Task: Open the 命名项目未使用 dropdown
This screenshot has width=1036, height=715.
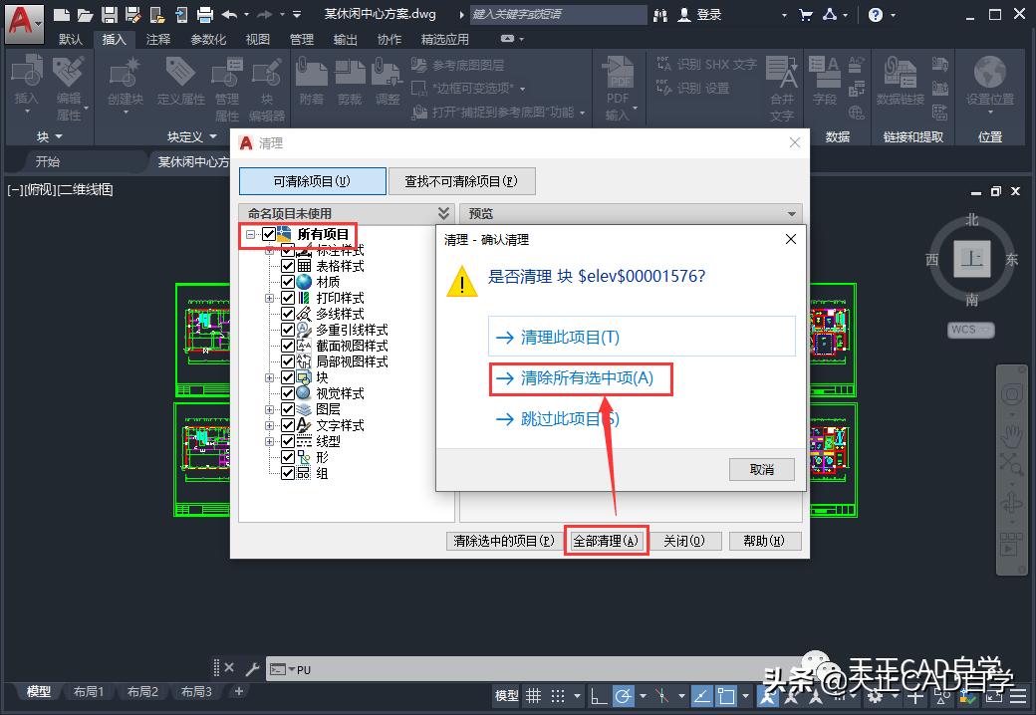Action: [444, 212]
